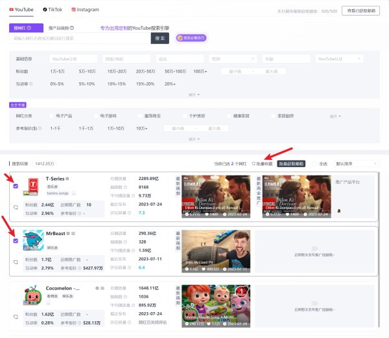Click info icon beside T-Series 视频数
The height and width of the screenshot is (338, 389).
coord(125,187)
